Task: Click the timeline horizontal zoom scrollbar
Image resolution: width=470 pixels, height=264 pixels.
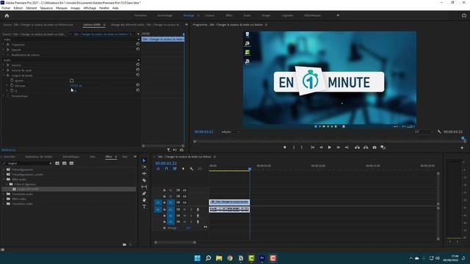Action: coord(175,243)
